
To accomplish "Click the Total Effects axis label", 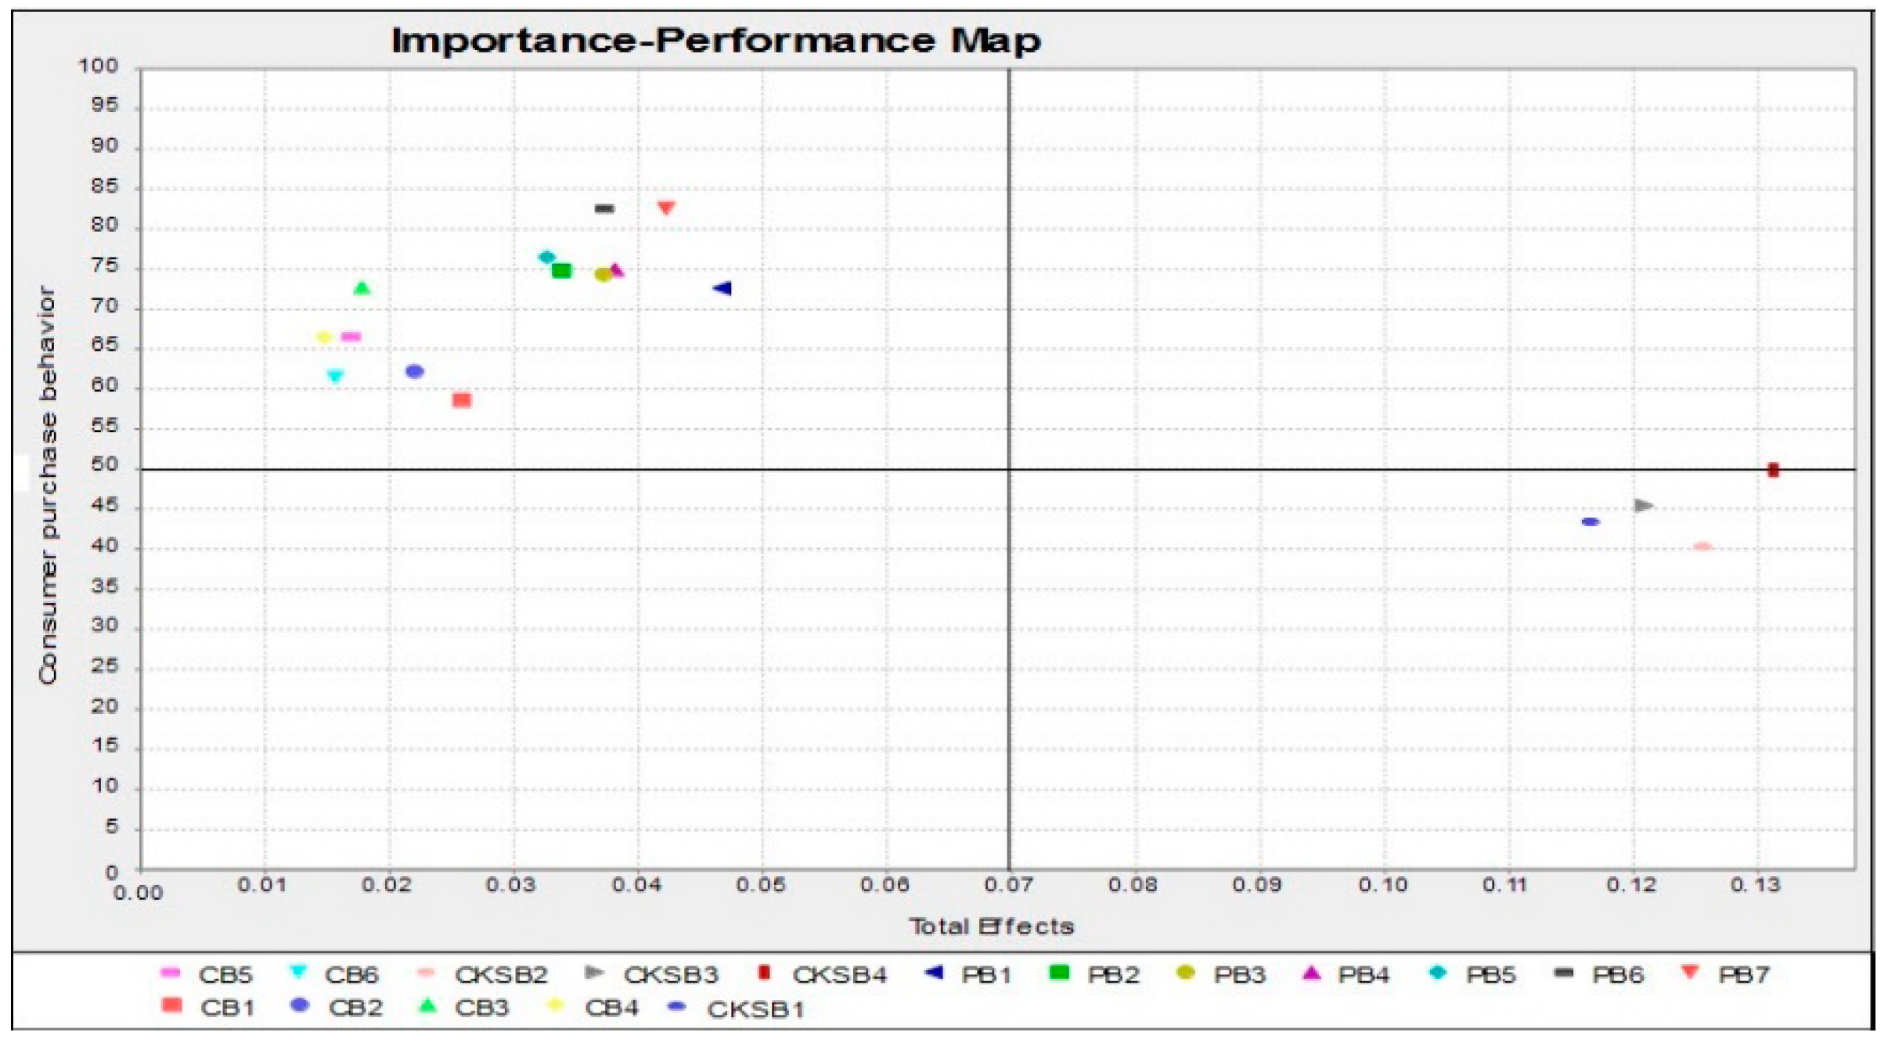I will pos(991,927).
